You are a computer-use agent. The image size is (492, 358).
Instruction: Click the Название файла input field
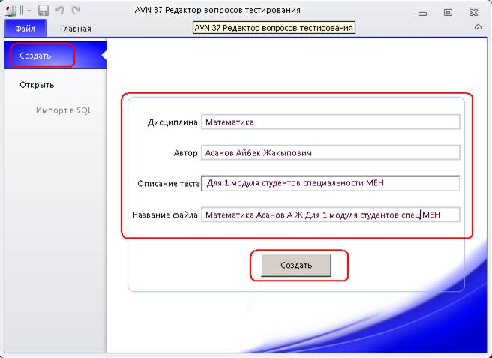tap(331, 215)
